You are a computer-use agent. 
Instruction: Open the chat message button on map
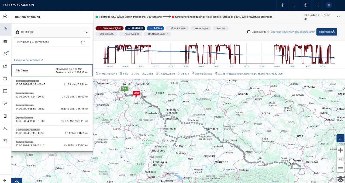(340, 138)
